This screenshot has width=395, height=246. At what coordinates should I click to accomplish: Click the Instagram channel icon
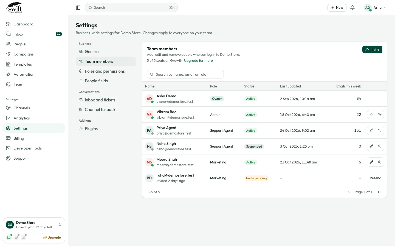tap(16, 237)
